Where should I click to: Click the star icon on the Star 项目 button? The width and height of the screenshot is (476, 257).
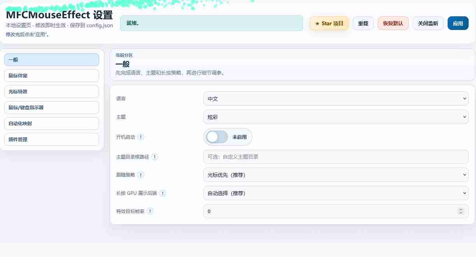316,23
